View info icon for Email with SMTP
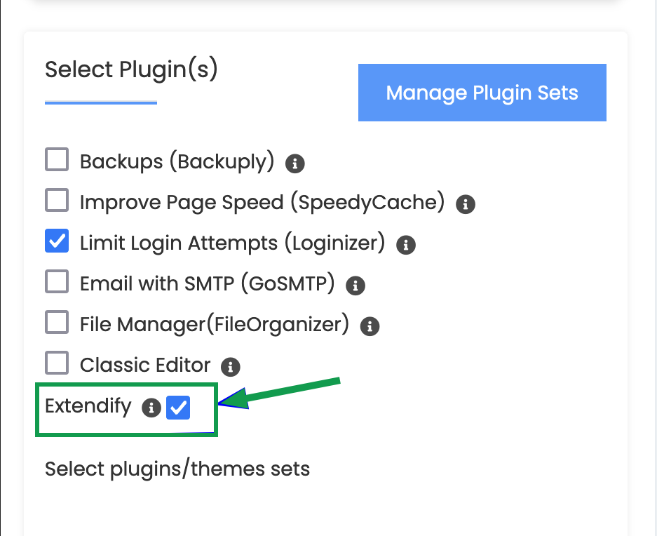The width and height of the screenshot is (657, 536). [355, 285]
